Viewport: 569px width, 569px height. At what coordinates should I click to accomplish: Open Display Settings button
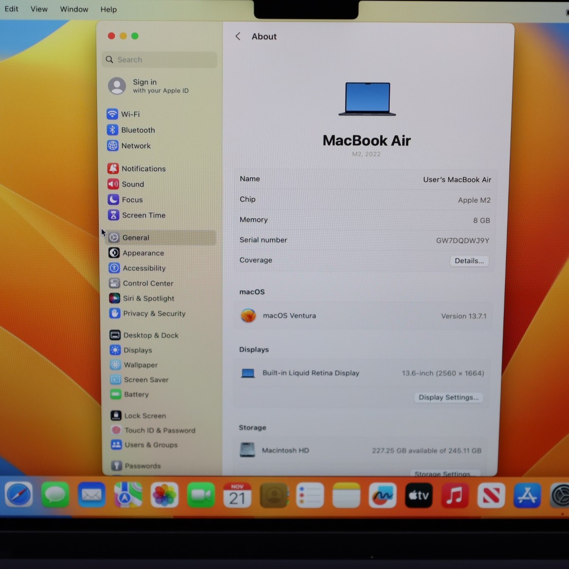pos(449,397)
